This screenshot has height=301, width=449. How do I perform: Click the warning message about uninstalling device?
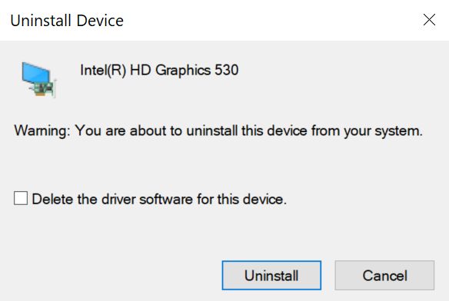point(218,131)
